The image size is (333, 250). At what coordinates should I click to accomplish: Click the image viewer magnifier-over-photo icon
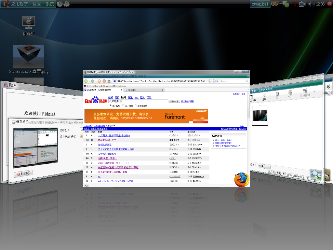[x=315, y=175]
